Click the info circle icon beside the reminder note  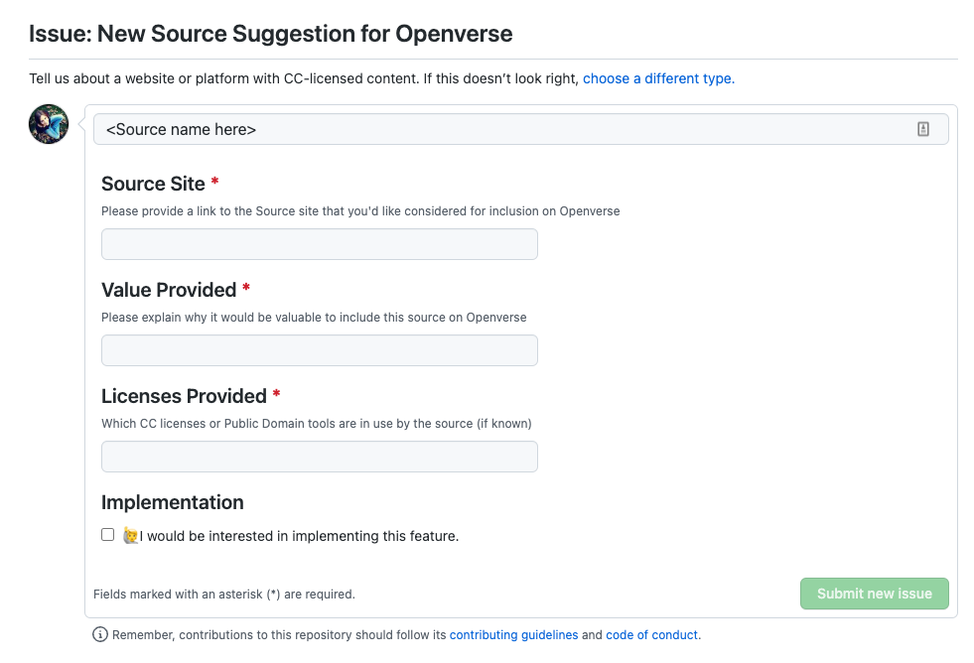(99, 634)
